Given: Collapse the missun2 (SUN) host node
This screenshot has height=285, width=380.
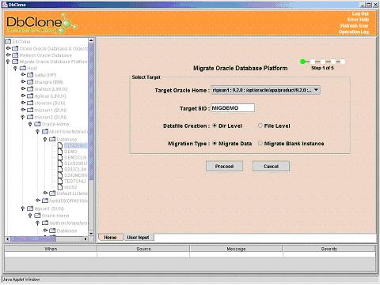Looking at the screenshot, I should (x=23, y=117).
